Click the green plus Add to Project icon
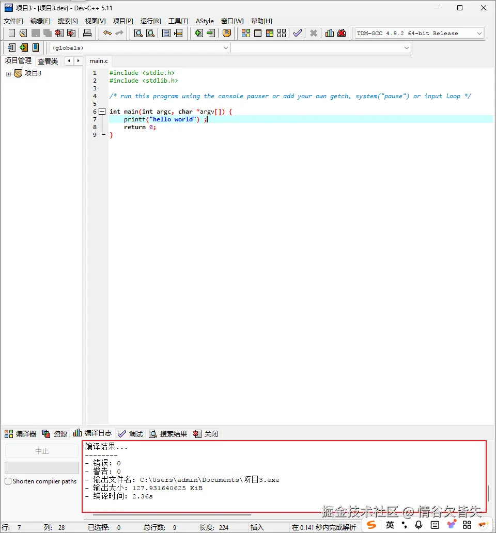The width and height of the screenshot is (496, 533). (x=198, y=33)
